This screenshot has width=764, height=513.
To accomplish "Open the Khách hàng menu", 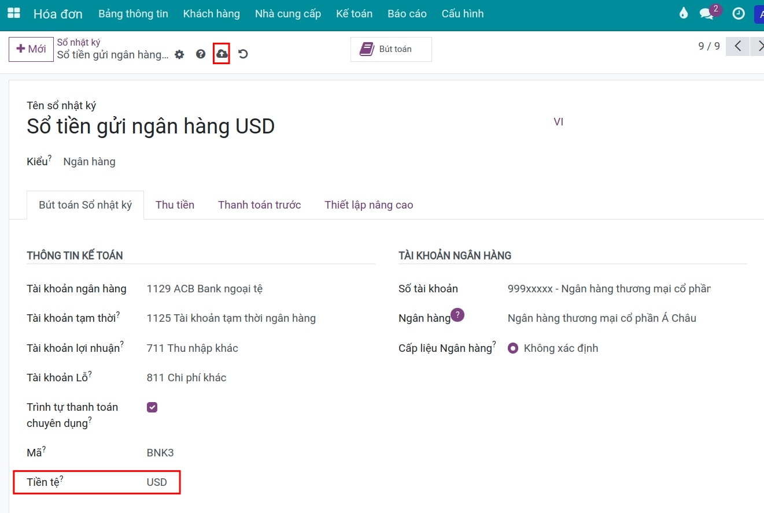I will point(212,14).
